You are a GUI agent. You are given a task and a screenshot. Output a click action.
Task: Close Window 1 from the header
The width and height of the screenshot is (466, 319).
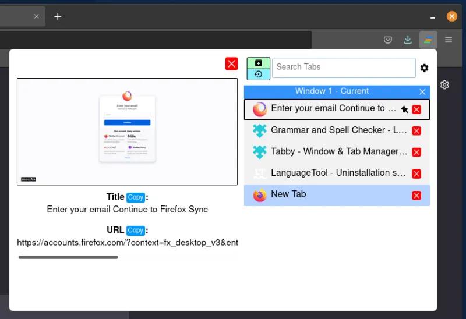coord(422,91)
